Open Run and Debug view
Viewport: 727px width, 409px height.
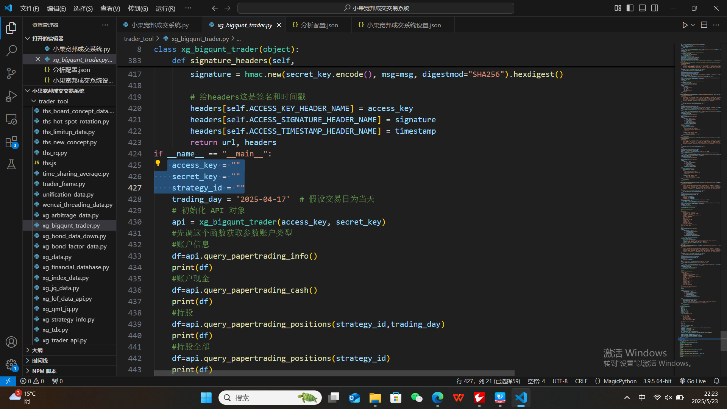tap(11, 96)
